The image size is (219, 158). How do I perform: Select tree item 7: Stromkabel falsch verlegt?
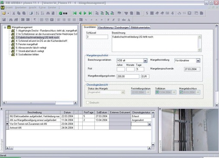[30, 51]
